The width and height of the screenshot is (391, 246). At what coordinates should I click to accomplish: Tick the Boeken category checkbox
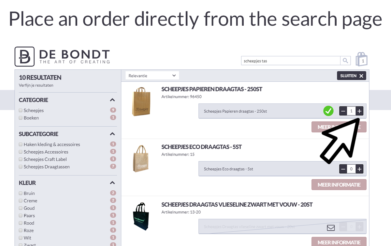pos(21,118)
